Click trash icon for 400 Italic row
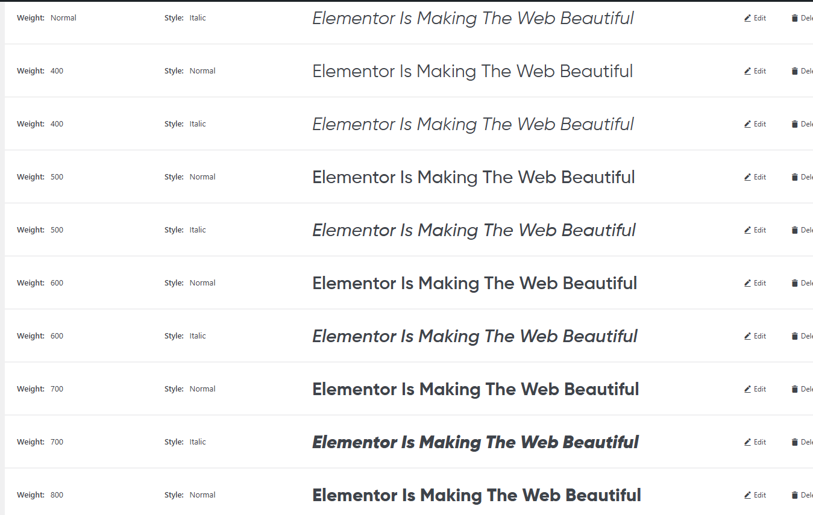Viewport: 813px width, 515px height. 794,124
